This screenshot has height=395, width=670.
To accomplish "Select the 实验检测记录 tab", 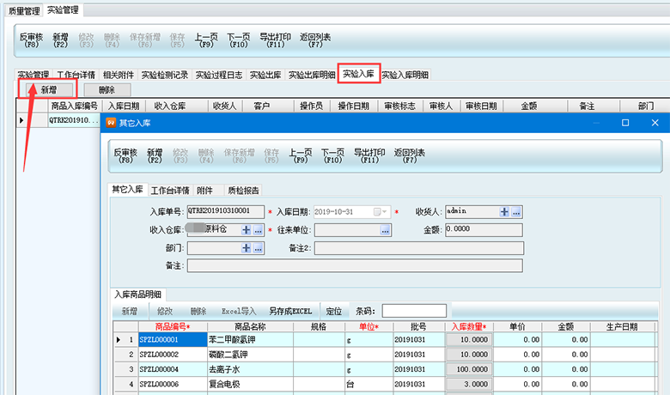I will [165, 75].
